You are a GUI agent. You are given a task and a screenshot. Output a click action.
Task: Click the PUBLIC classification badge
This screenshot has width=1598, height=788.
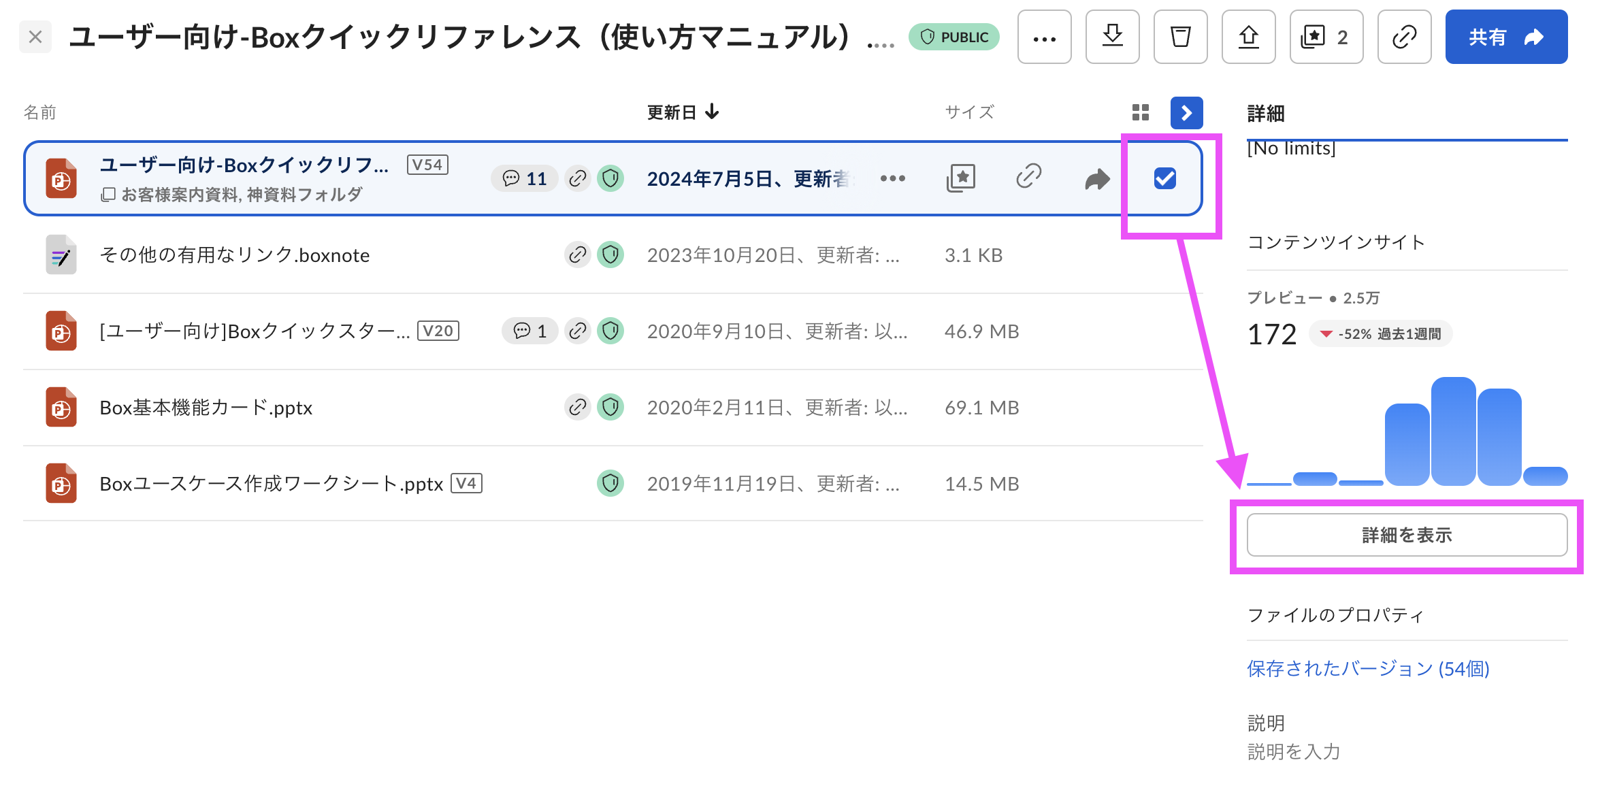coord(954,37)
